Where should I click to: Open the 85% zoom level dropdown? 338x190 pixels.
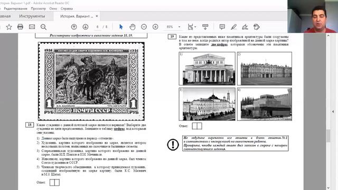179,27
